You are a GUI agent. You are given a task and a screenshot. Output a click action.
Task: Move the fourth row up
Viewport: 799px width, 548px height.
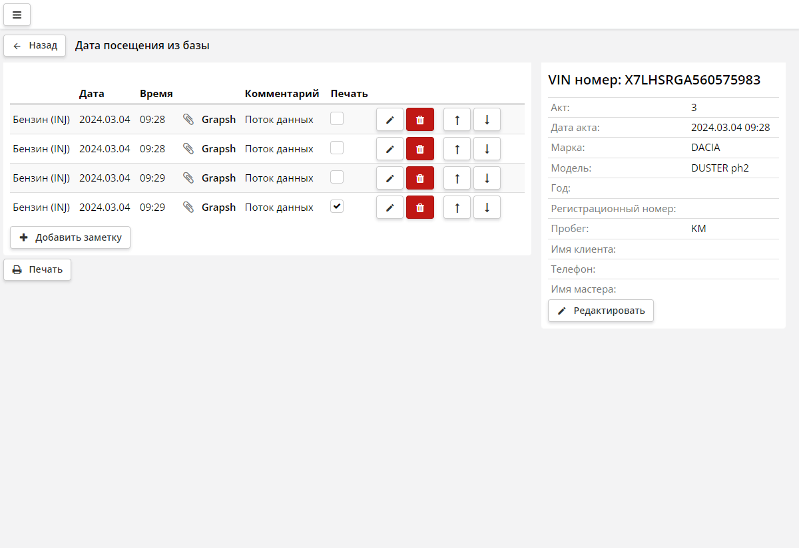point(457,207)
